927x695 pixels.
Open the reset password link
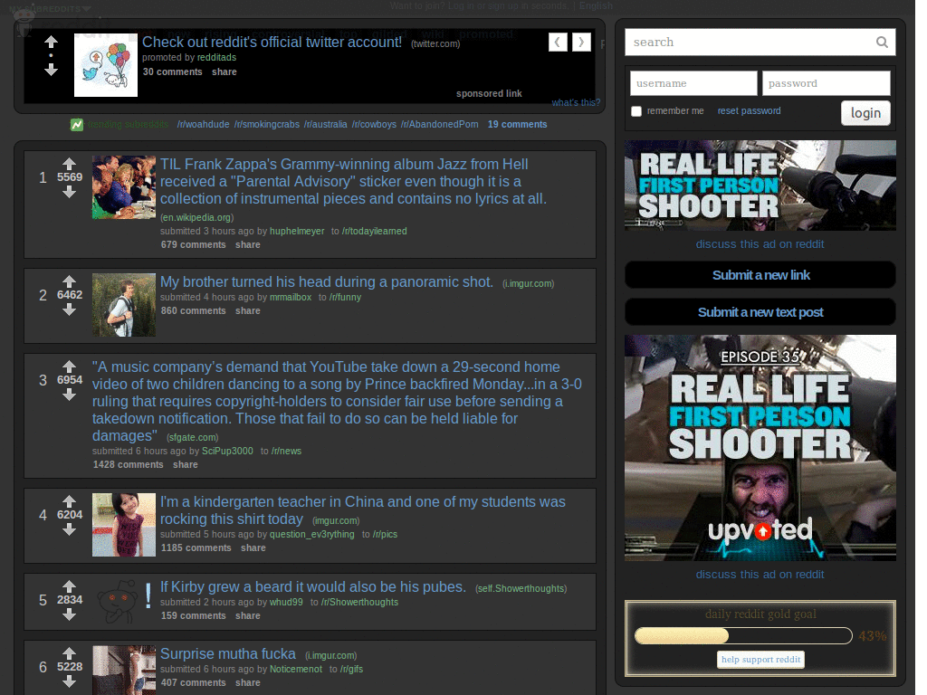[x=749, y=111]
